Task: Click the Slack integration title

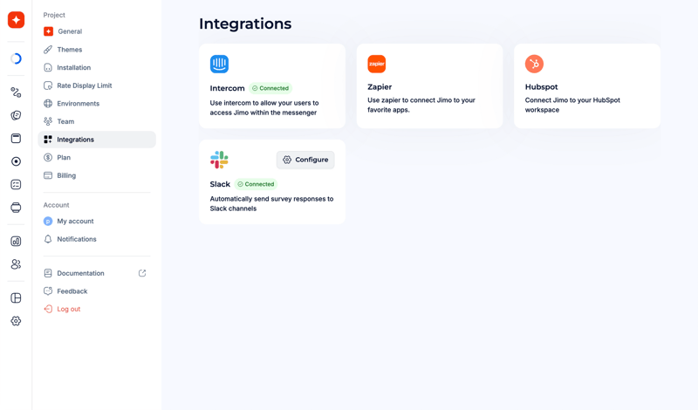Action: 220,184
